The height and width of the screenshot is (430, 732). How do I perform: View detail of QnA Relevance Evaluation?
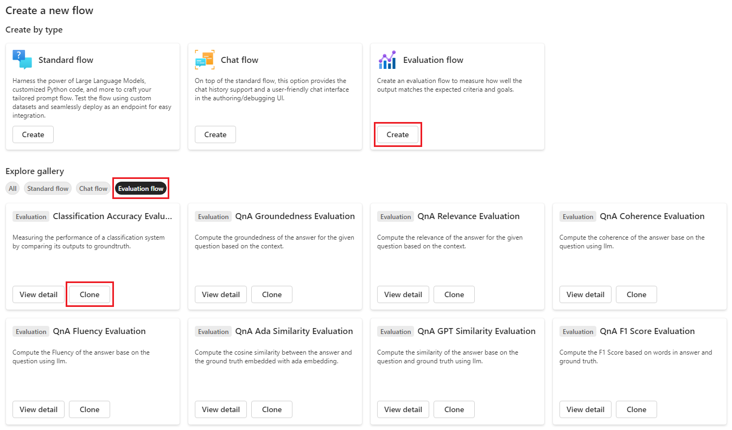(403, 294)
